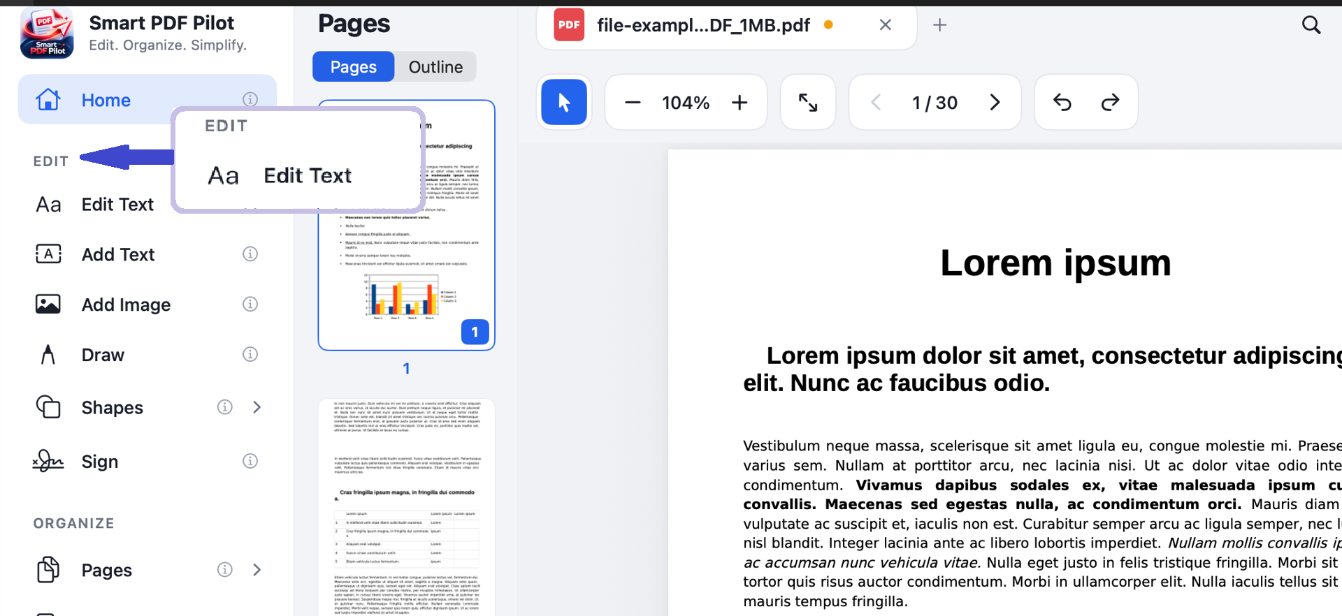Close the file-exampl...DF_1MB.pdf tab
The width and height of the screenshot is (1342, 616).
pos(886,25)
